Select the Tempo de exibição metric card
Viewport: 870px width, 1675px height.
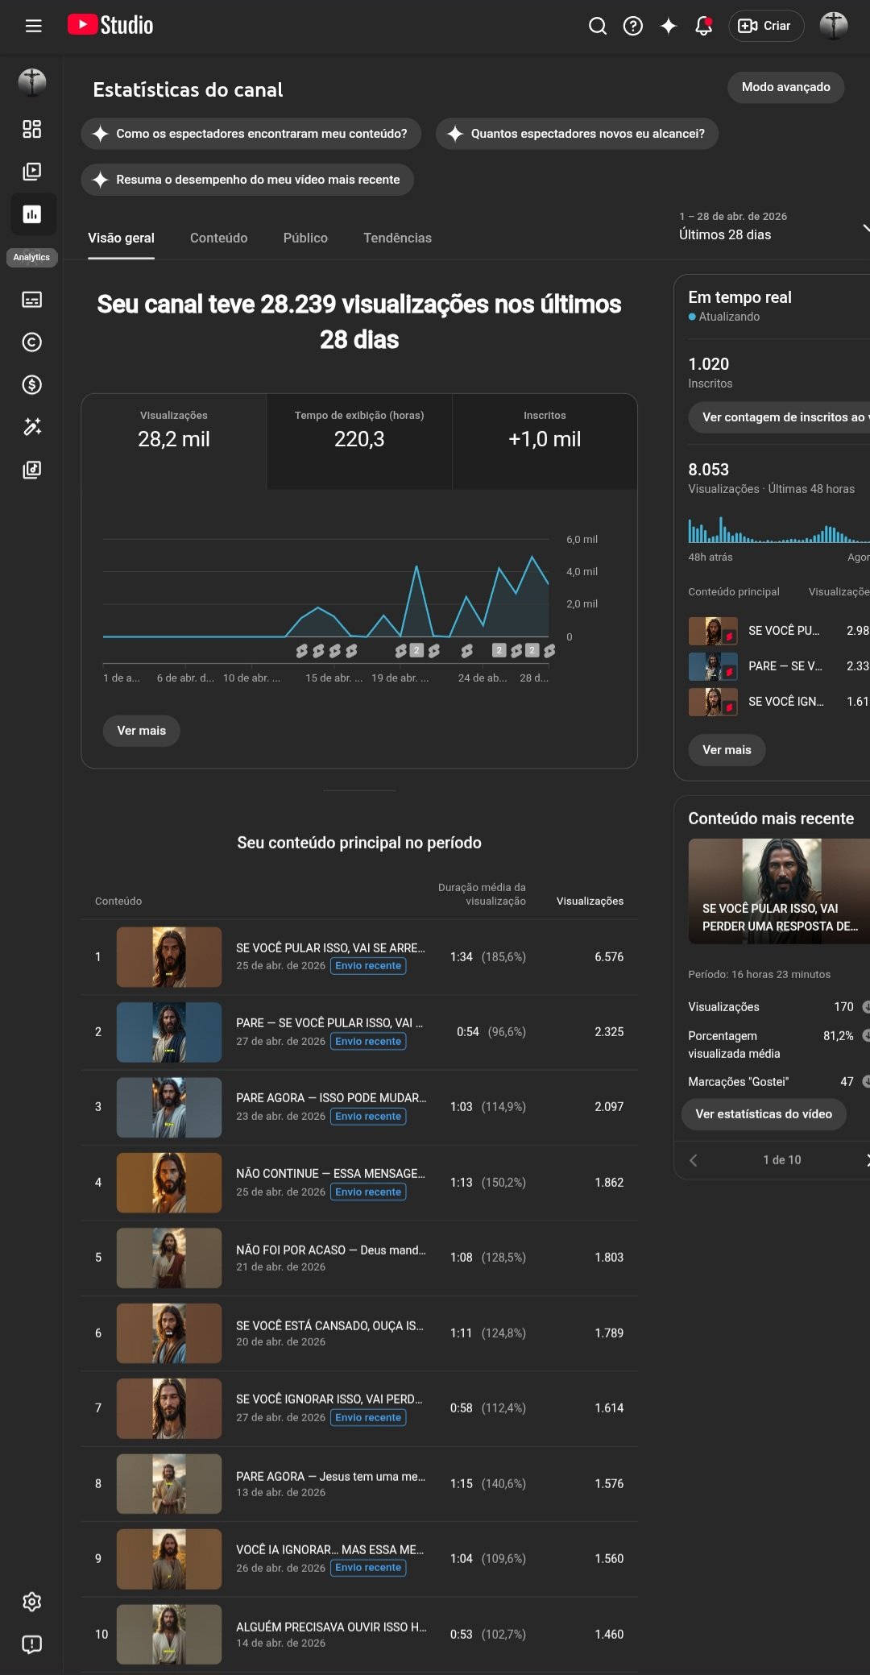359,440
